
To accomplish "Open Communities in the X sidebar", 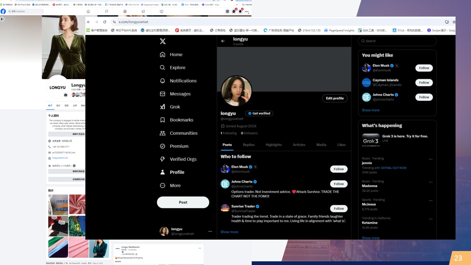I will point(178,133).
